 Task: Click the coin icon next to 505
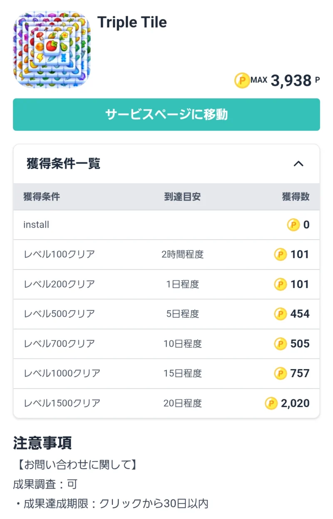tap(281, 344)
